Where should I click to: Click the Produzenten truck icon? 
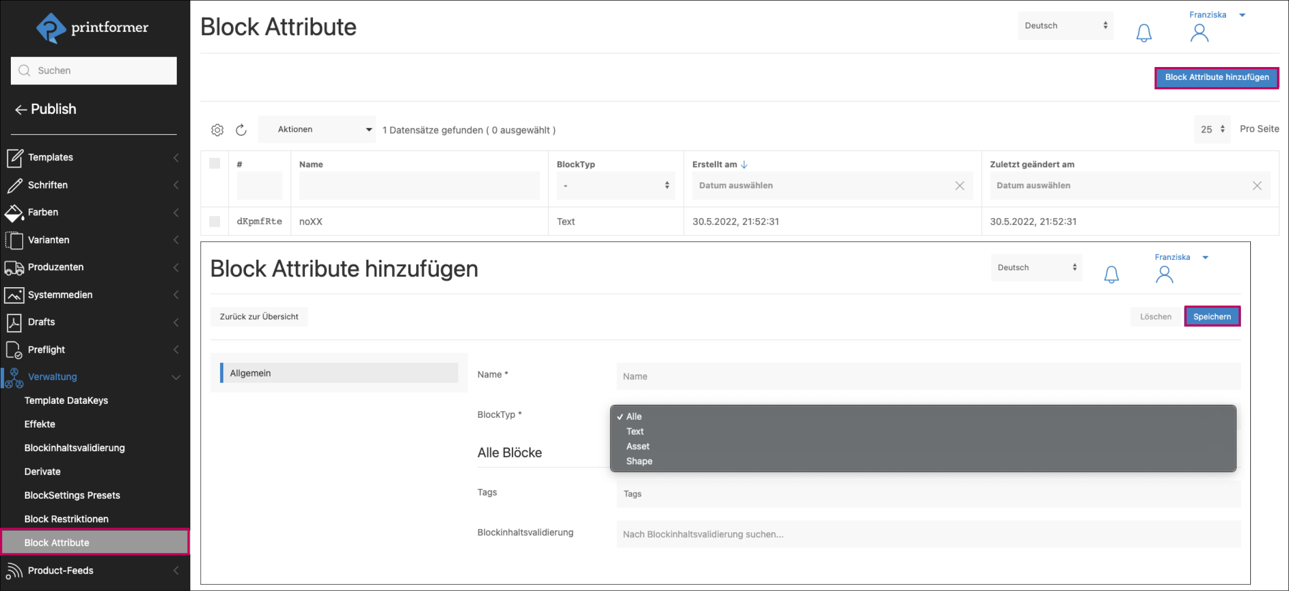pos(14,267)
